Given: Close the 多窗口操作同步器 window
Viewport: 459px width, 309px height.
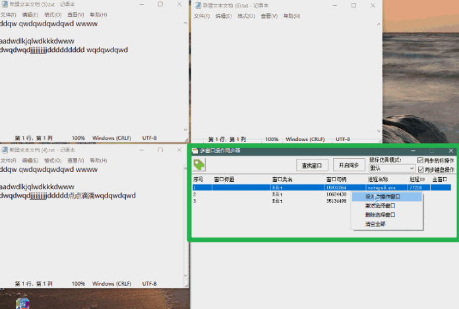Looking at the screenshot, I should [x=451, y=151].
